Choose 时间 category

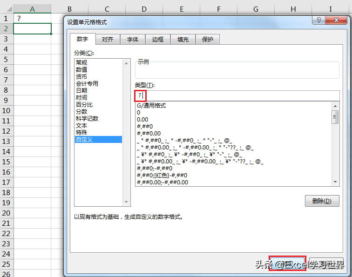pyautogui.click(x=99, y=97)
